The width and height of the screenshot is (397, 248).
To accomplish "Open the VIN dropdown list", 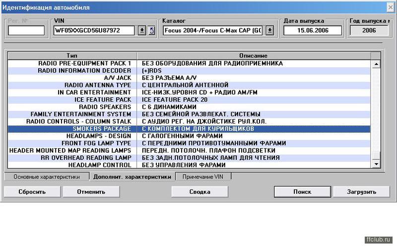I will coord(142,31).
